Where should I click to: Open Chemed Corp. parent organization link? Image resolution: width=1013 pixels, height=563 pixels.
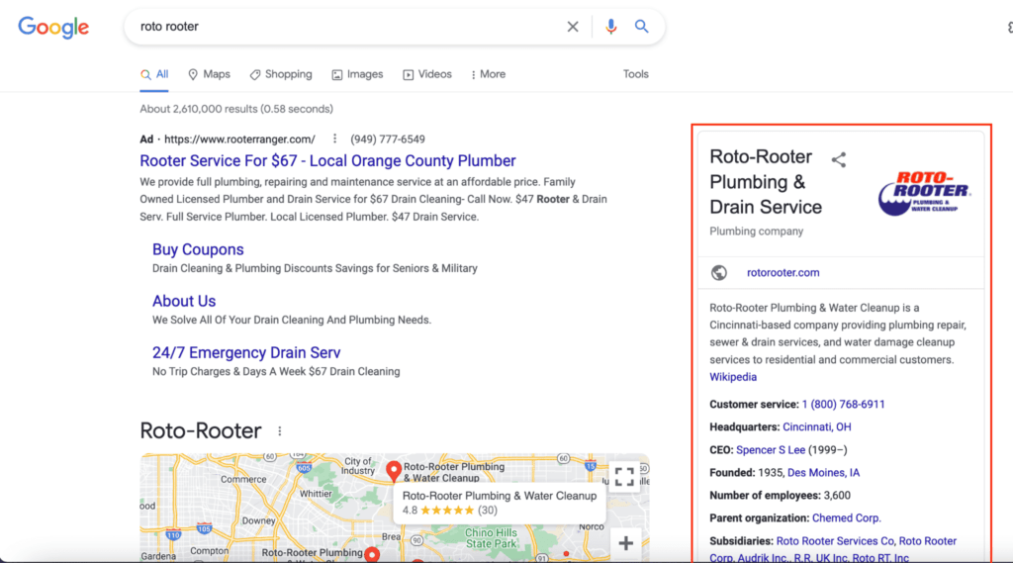(847, 518)
